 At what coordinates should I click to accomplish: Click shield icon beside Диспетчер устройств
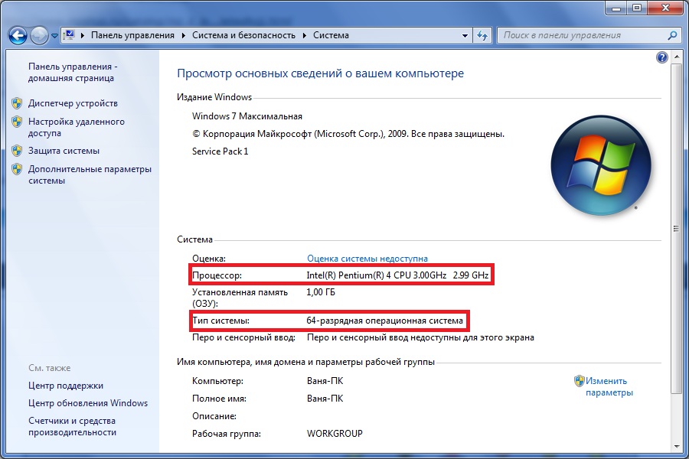[17, 103]
